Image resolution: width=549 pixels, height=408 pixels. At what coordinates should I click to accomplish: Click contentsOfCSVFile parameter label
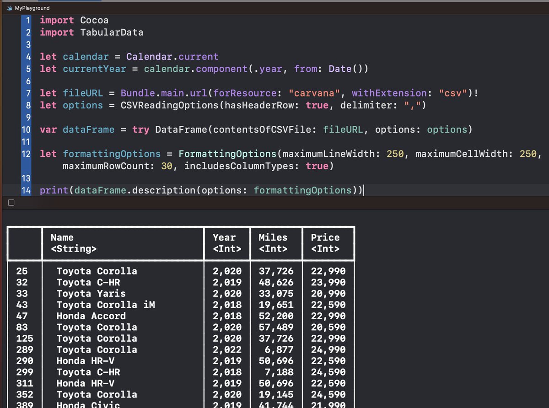click(262, 129)
